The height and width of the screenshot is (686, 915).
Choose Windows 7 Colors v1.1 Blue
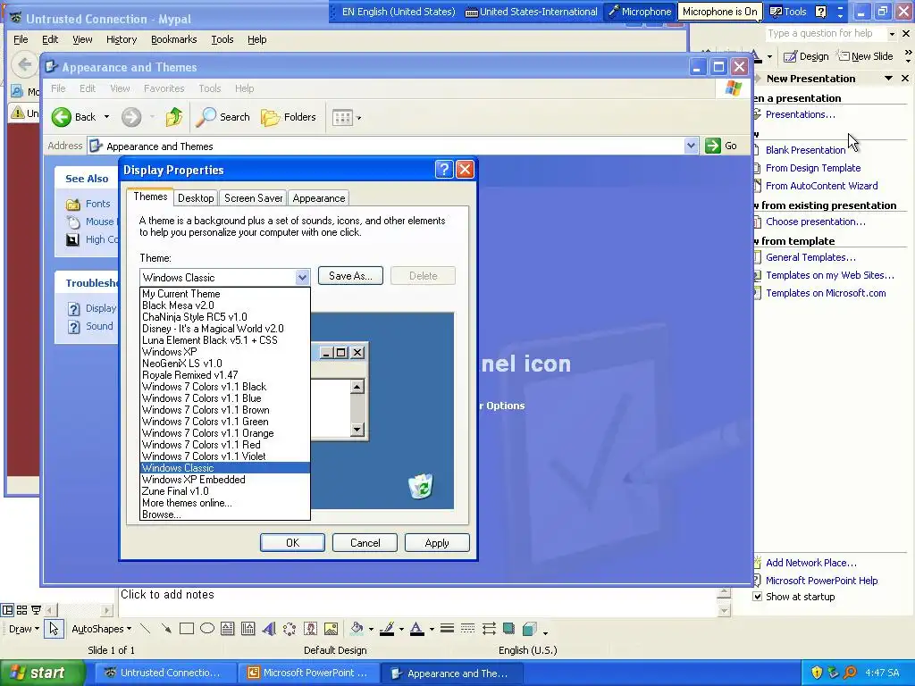click(225, 398)
